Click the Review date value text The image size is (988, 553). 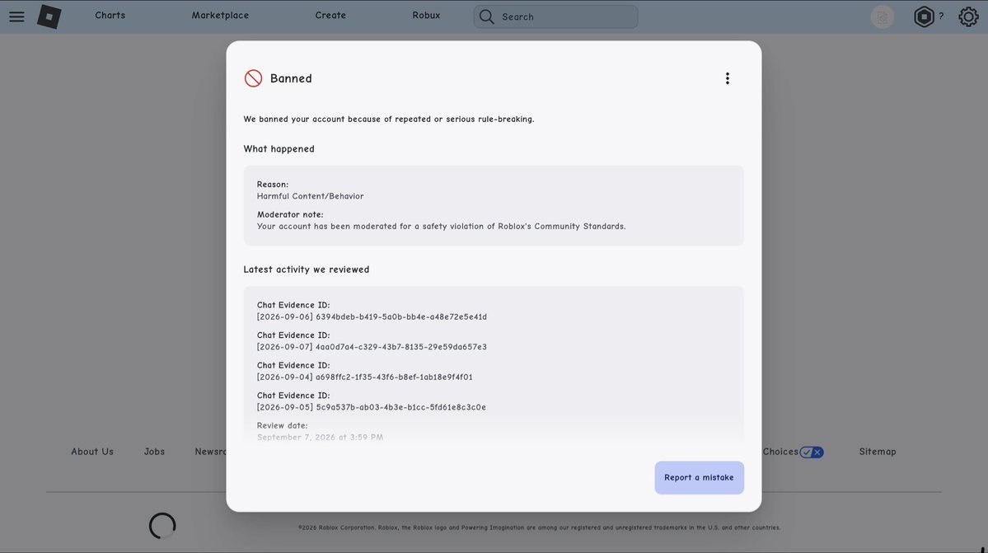click(x=320, y=437)
